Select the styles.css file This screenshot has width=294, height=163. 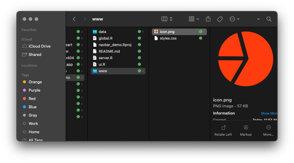[x=168, y=38]
